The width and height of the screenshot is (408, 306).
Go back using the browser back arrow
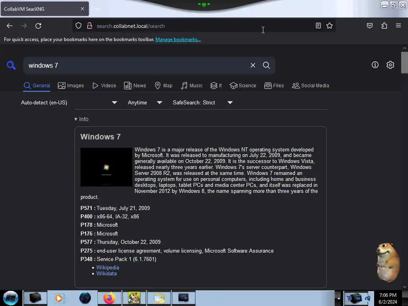[10, 26]
